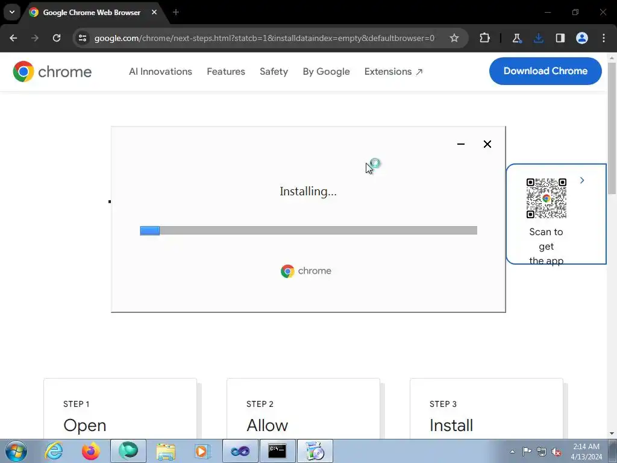Launch Firefox from the taskbar
The height and width of the screenshot is (463, 617).
(90, 451)
